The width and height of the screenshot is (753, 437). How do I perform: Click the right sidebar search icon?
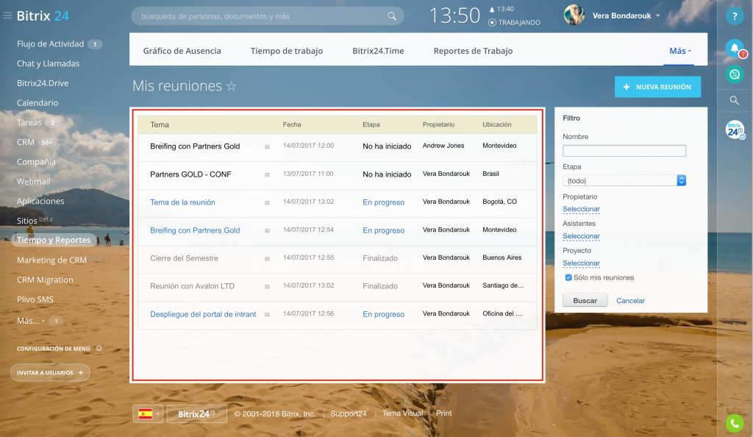click(735, 100)
